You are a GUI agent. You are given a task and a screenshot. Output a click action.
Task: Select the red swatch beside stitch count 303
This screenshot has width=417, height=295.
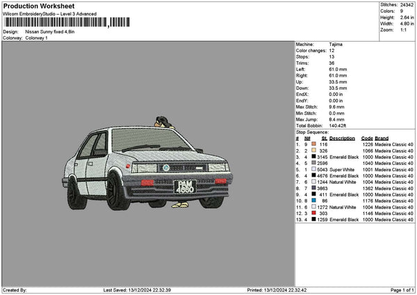point(314,213)
